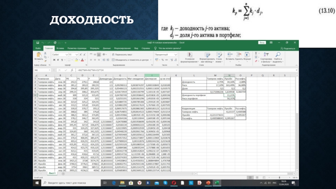Viewport: 336px width, 189px height.
Task: Click the Format Painter brush icon
Action: tap(45, 61)
